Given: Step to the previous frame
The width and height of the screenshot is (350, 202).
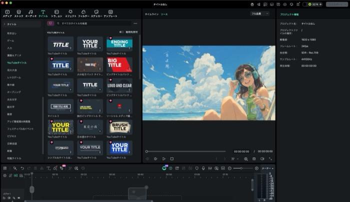Looking at the screenshot, I should pos(147,158).
